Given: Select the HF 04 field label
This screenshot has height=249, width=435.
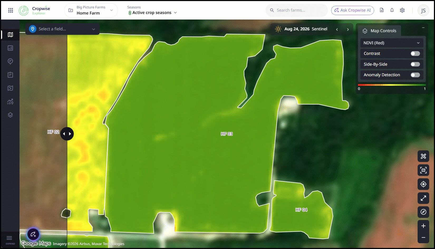Looking at the screenshot, I should coord(301,210).
